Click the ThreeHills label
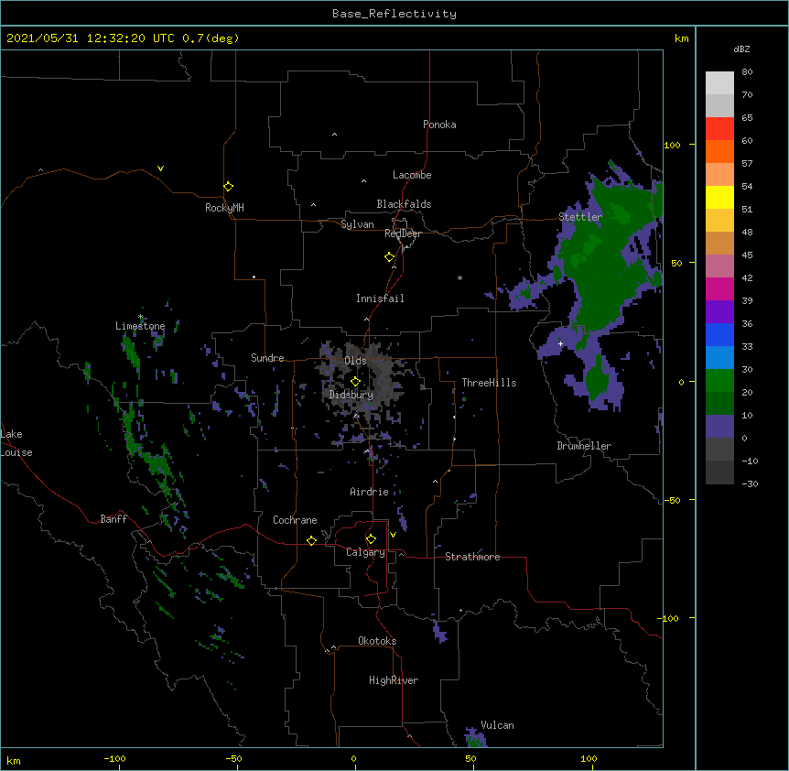 [489, 383]
